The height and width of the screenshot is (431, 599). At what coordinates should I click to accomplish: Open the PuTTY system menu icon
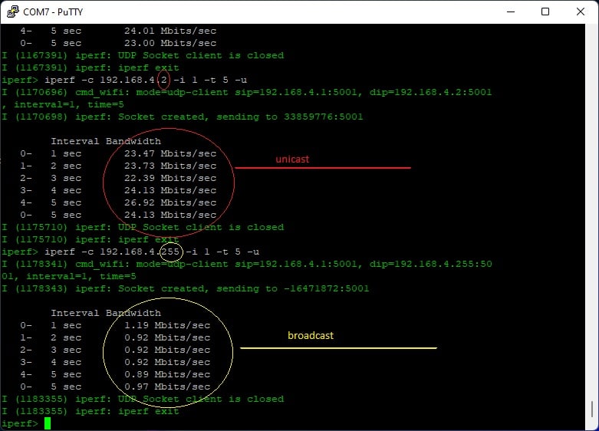coord(12,12)
